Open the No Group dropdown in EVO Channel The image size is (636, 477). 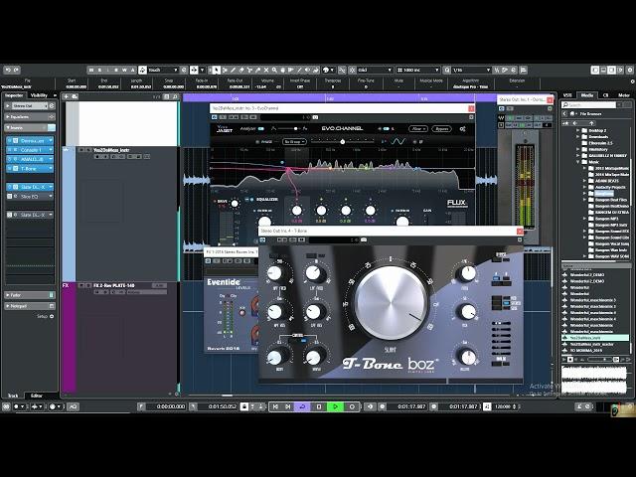point(294,142)
